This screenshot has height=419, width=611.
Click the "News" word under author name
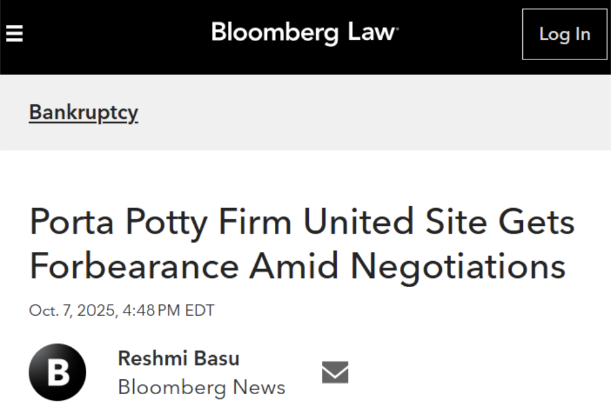[x=260, y=387]
